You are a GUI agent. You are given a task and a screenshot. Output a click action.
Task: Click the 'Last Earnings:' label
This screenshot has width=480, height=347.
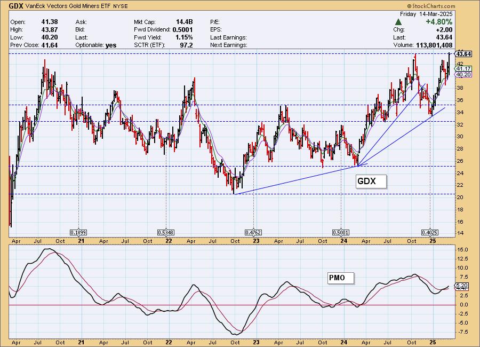(x=228, y=37)
